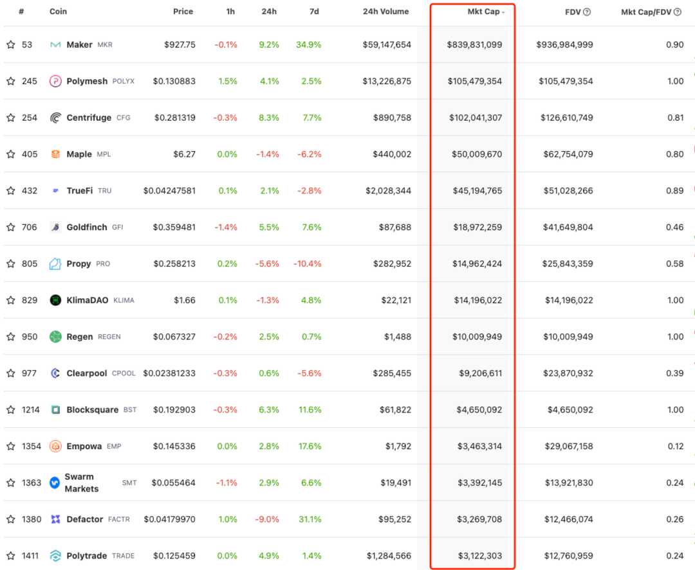Open the Polymesh coin page link
The image size is (695, 570).
(87, 82)
